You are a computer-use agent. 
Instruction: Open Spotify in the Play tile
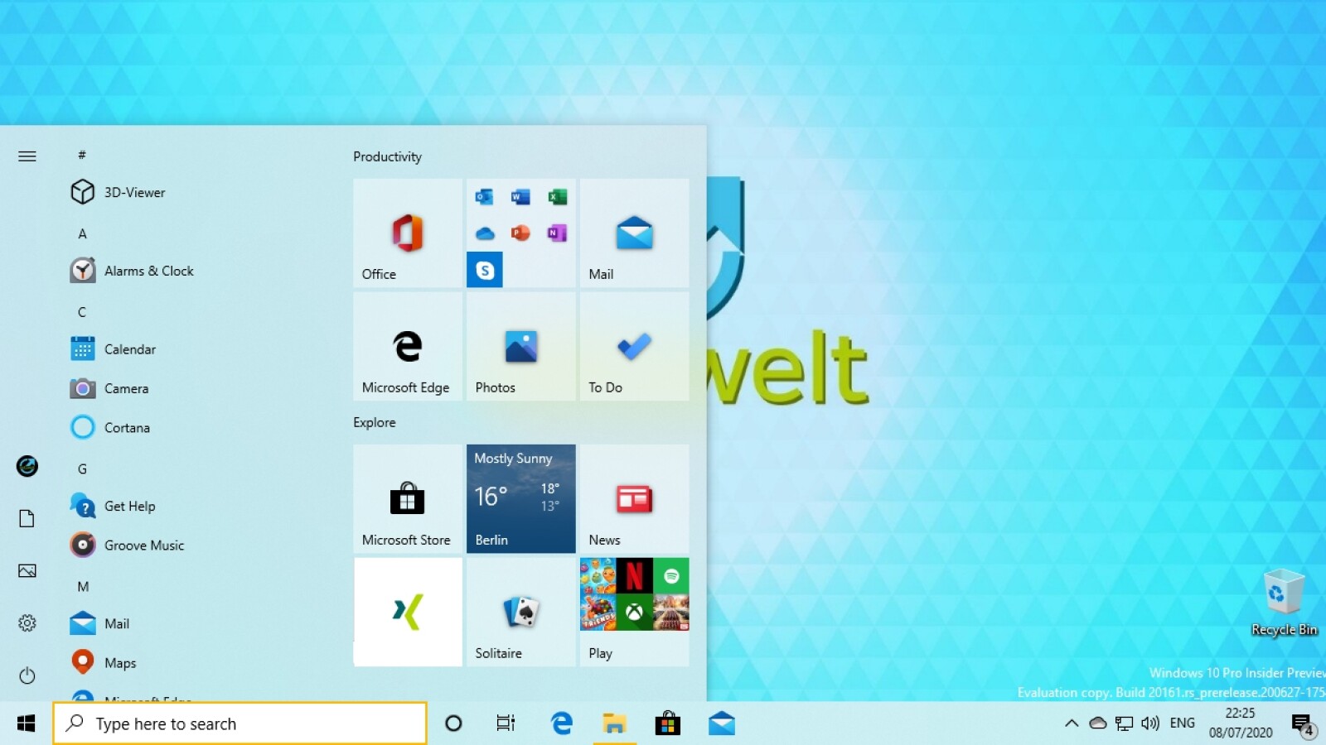671,575
